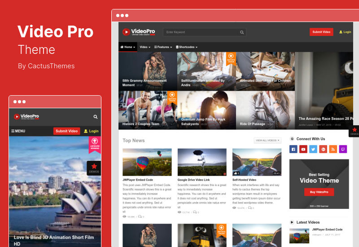The width and height of the screenshot is (359, 247).
Task: Open the JWPlayer Embed Code title under Top News
Action: tap(138, 180)
